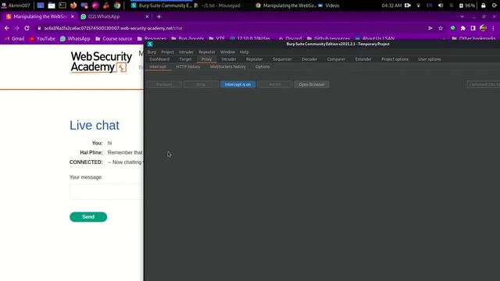
Task: Switch to the Repeater tool tab
Action: pyautogui.click(x=254, y=59)
